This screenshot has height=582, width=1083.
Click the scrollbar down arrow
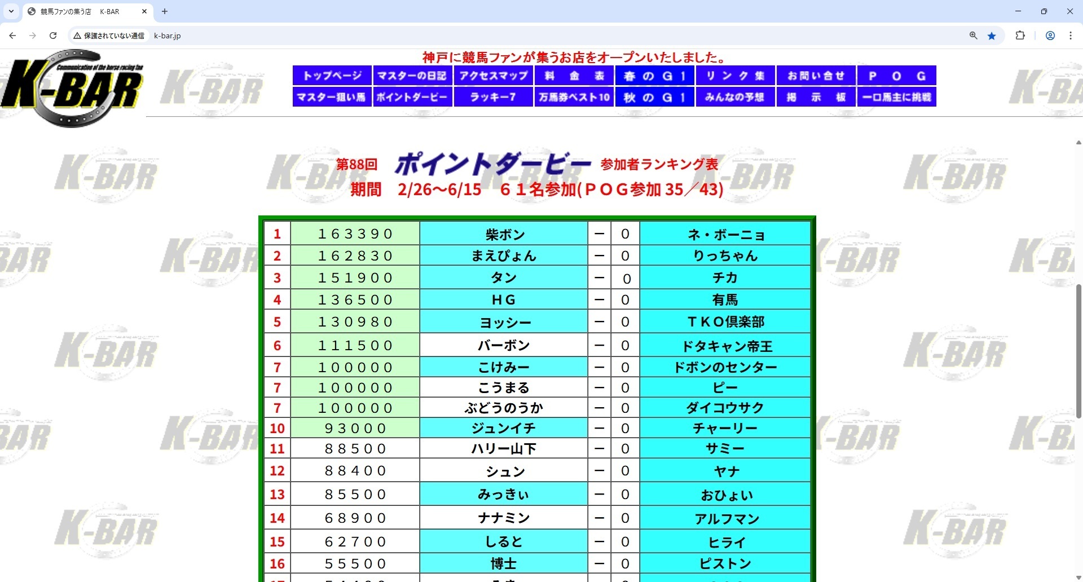1078,577
